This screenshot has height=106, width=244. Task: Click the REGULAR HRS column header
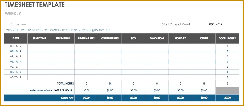tap(86, 38)
